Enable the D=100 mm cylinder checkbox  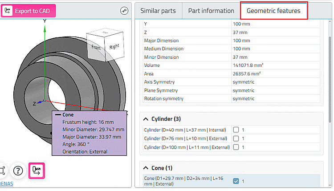[x=236, y=147]
